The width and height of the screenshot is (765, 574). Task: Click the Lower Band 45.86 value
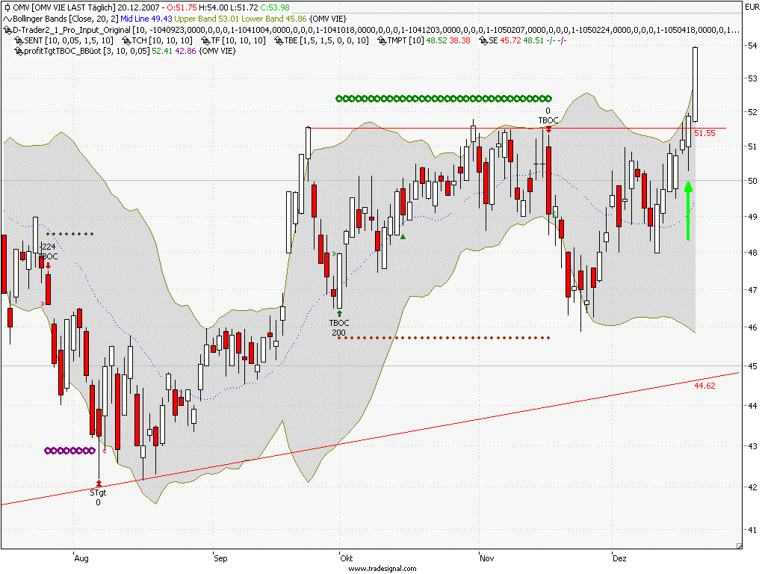coord(274,19)
